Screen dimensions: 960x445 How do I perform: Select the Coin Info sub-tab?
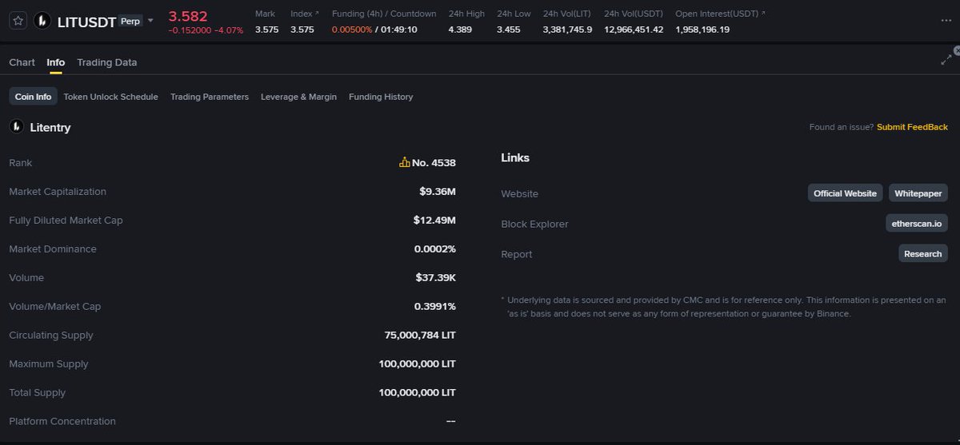(33, 97)
